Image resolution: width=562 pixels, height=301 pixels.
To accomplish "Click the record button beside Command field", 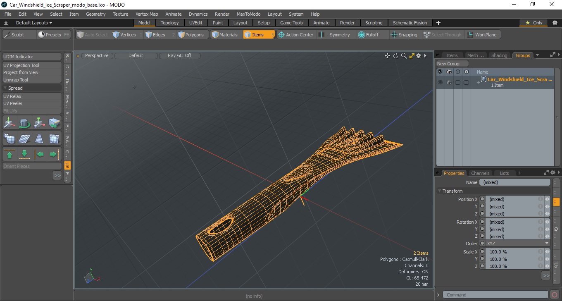I will tap(555, 295).
